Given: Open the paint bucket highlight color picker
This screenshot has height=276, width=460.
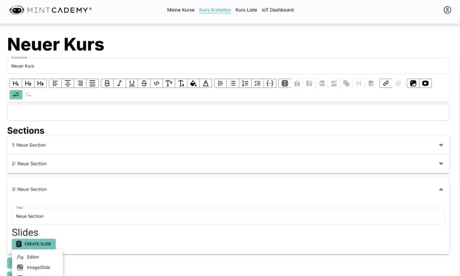Looking at the screenshot, I should tap(194, 83).
